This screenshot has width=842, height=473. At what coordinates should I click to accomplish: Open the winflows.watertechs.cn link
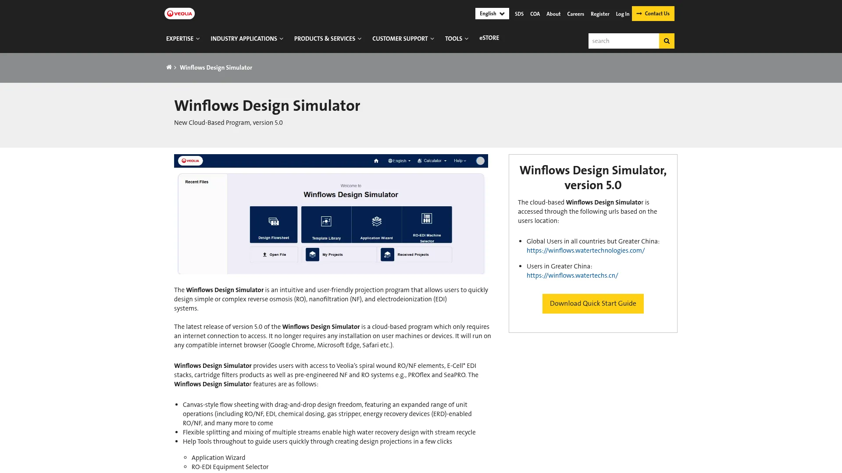coord(572,275)
